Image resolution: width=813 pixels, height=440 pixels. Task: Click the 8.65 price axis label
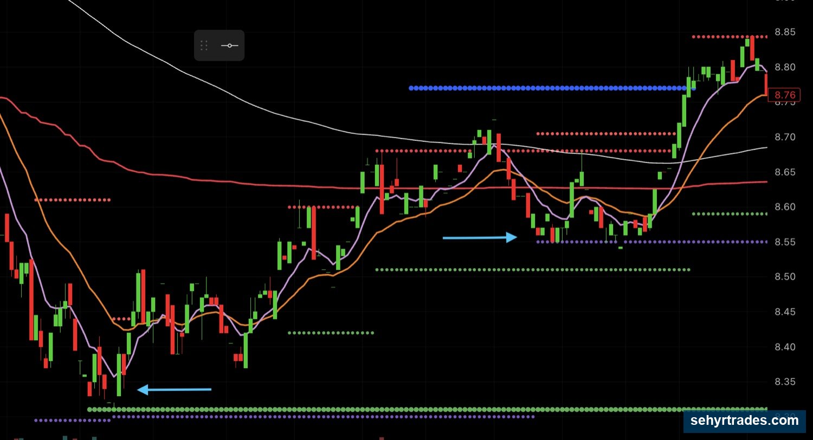click(785, 172)
